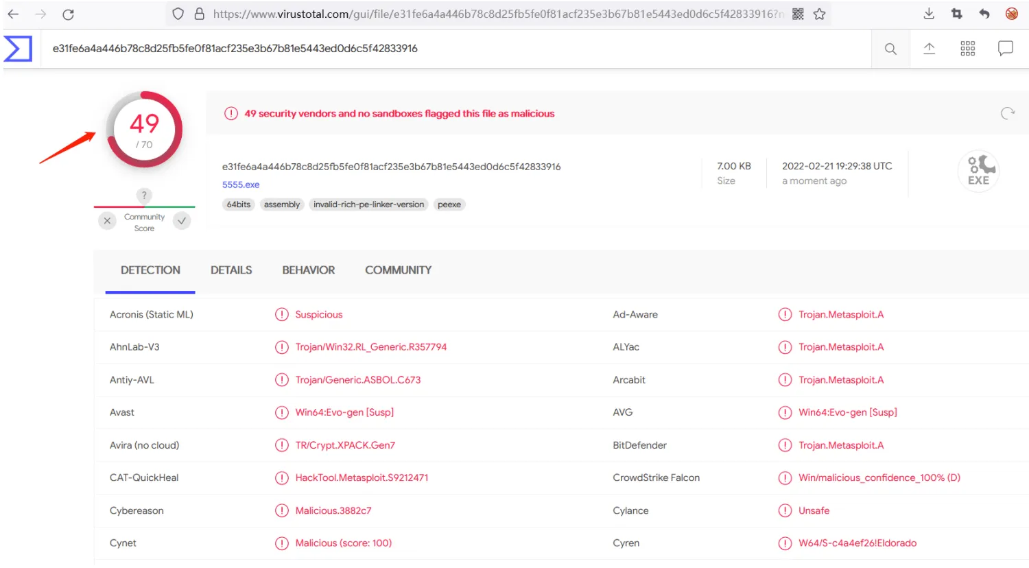Click the Win/malicious_confidence_100% (D) result
The image size is (1029, 568).
tap(879, 478)
